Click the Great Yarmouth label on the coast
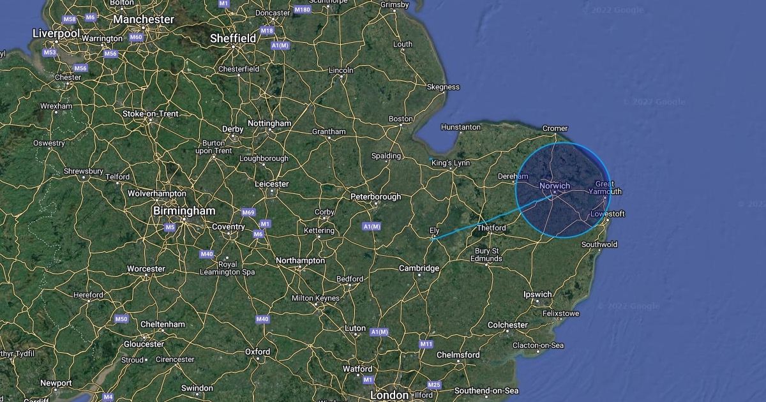766x402 pixels. (604, 188)
